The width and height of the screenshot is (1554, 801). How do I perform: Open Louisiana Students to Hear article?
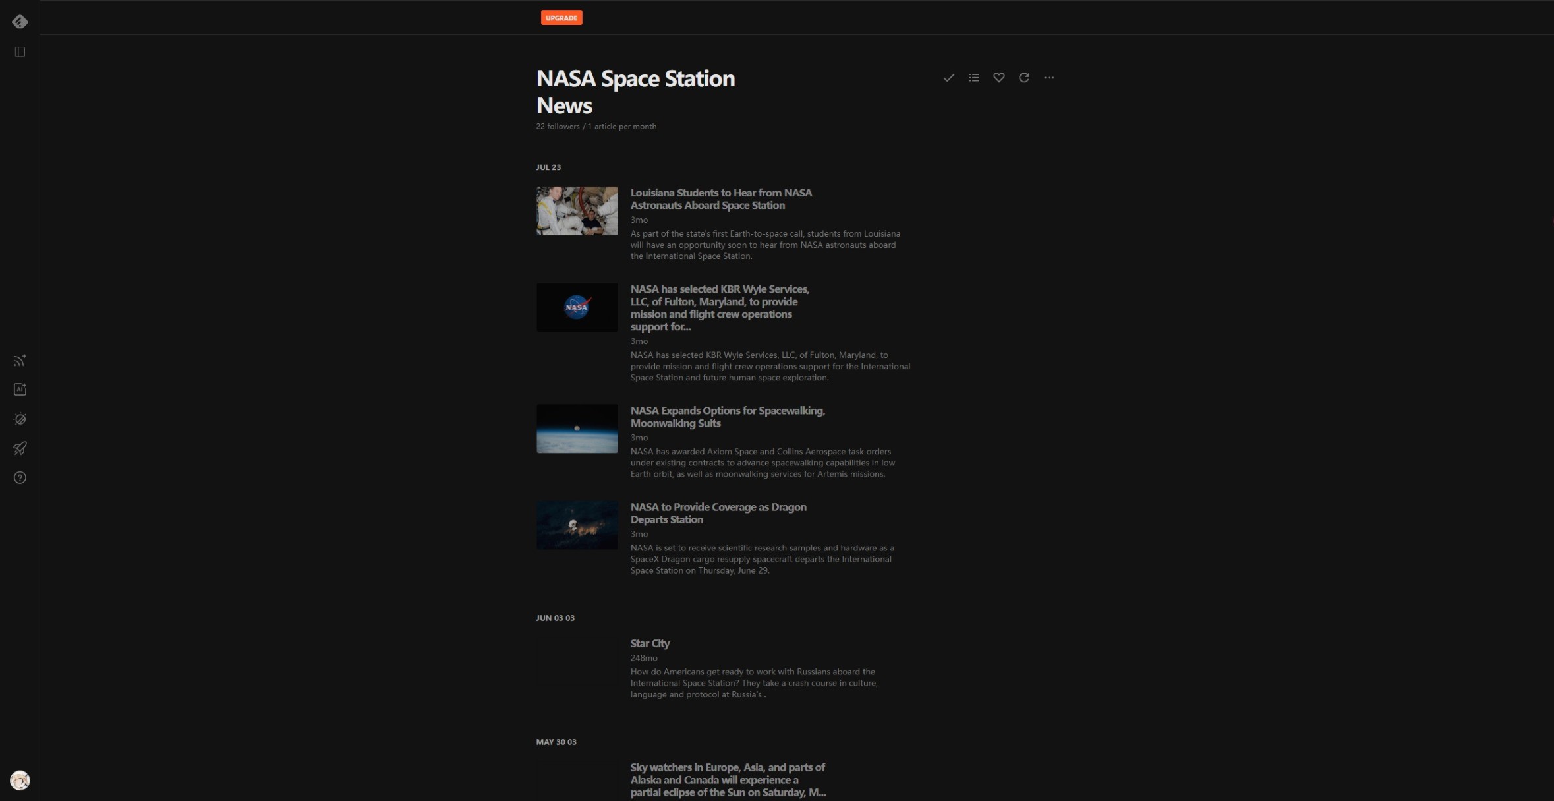(x=721, y=199)
